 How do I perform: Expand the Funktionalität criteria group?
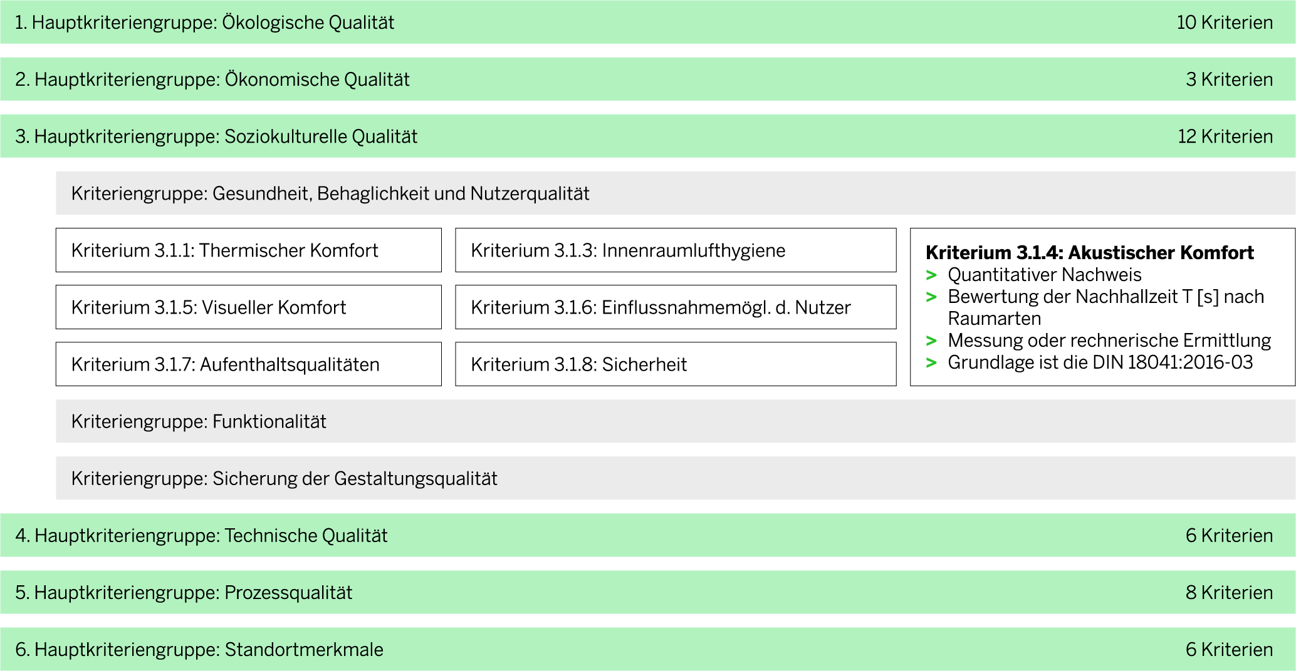coord(675,421)
